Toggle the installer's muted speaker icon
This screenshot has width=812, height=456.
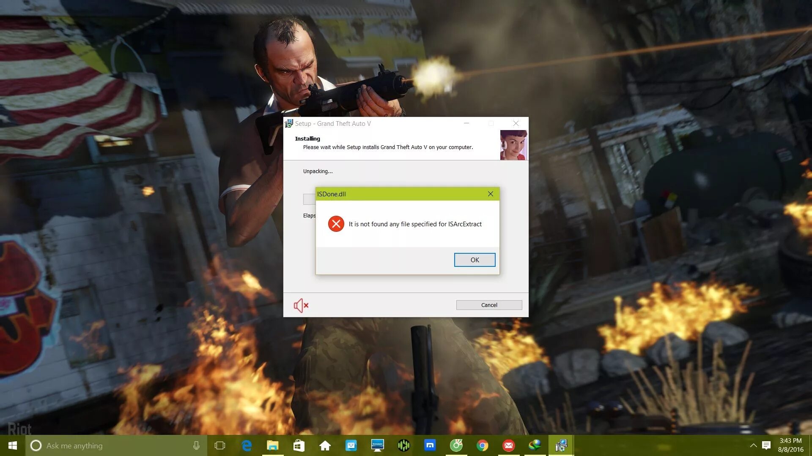[301, 305]
